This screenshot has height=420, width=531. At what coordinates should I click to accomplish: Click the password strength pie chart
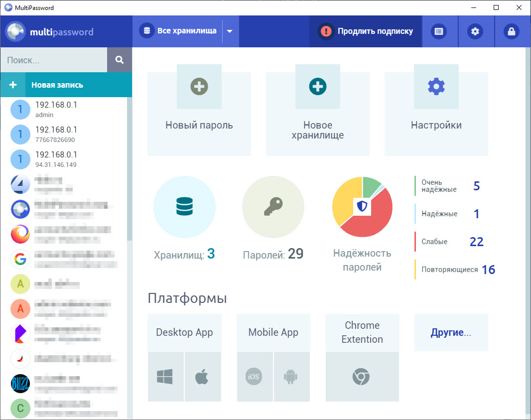coord(362,207)
